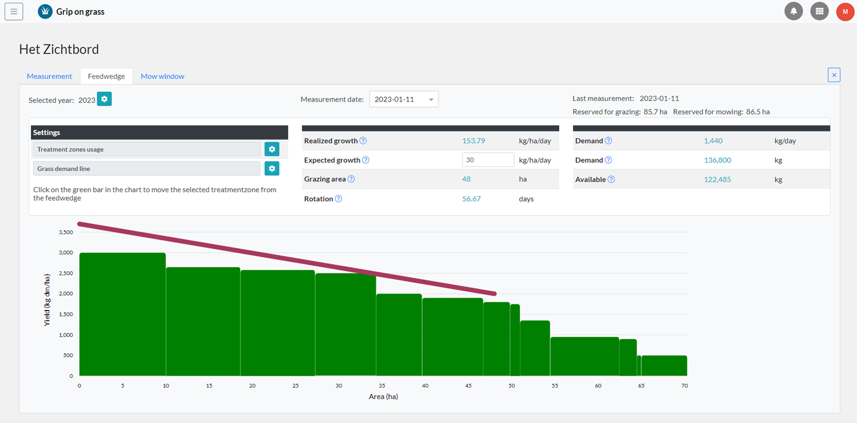Open the hamburger navigation menu

click(x=14, y=11)
